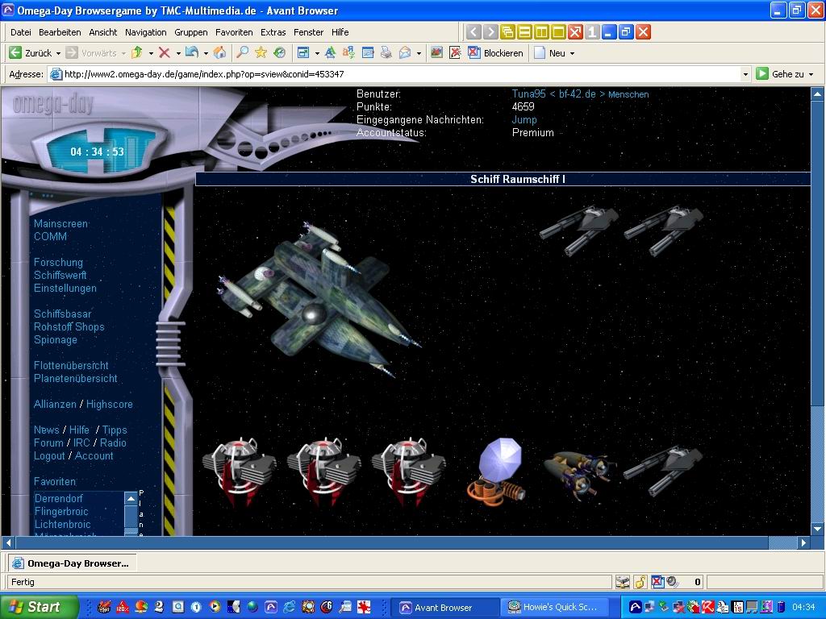Image resolution: width=826 pixels, height=619 pixels.
Task: Click the horizontal scrollbar right arrow
Action: point(803,542)
